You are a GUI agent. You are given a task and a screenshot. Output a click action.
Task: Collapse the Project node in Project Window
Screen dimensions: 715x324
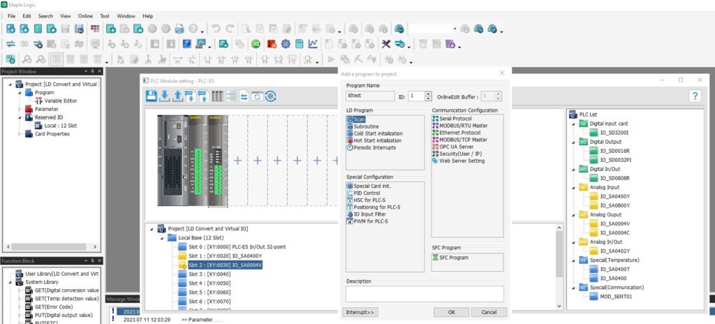tap(10, 84)
